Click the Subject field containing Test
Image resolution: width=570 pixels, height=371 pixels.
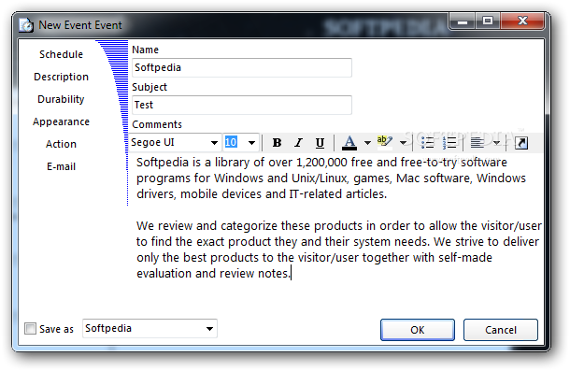[242, 105]
